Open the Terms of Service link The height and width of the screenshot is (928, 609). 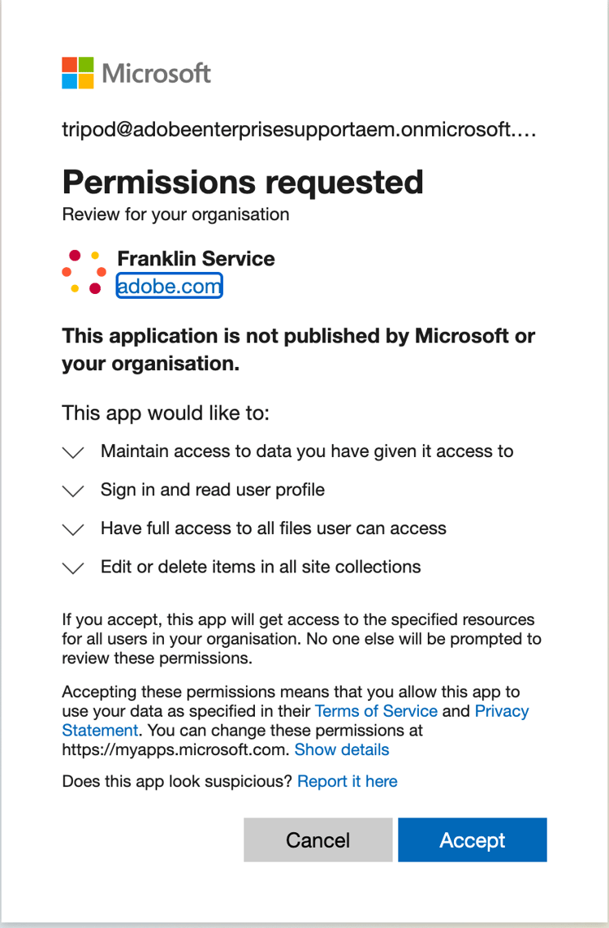click(x=376, y=711)
